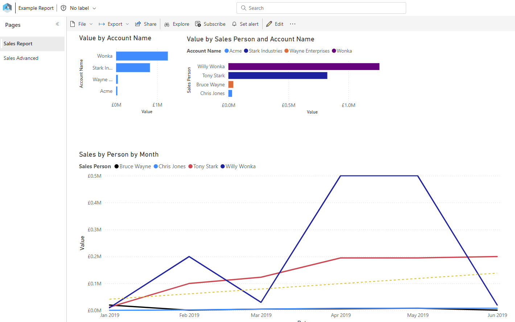Click the Edit pencil icon
The width and height of the screenshot is (515, 322).
pyautogui.click(x=269, y=24)
